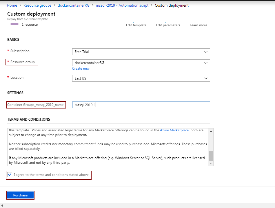Open the Learn more option
This screenshot has height=208, width=275.
(x=198, y=25)
